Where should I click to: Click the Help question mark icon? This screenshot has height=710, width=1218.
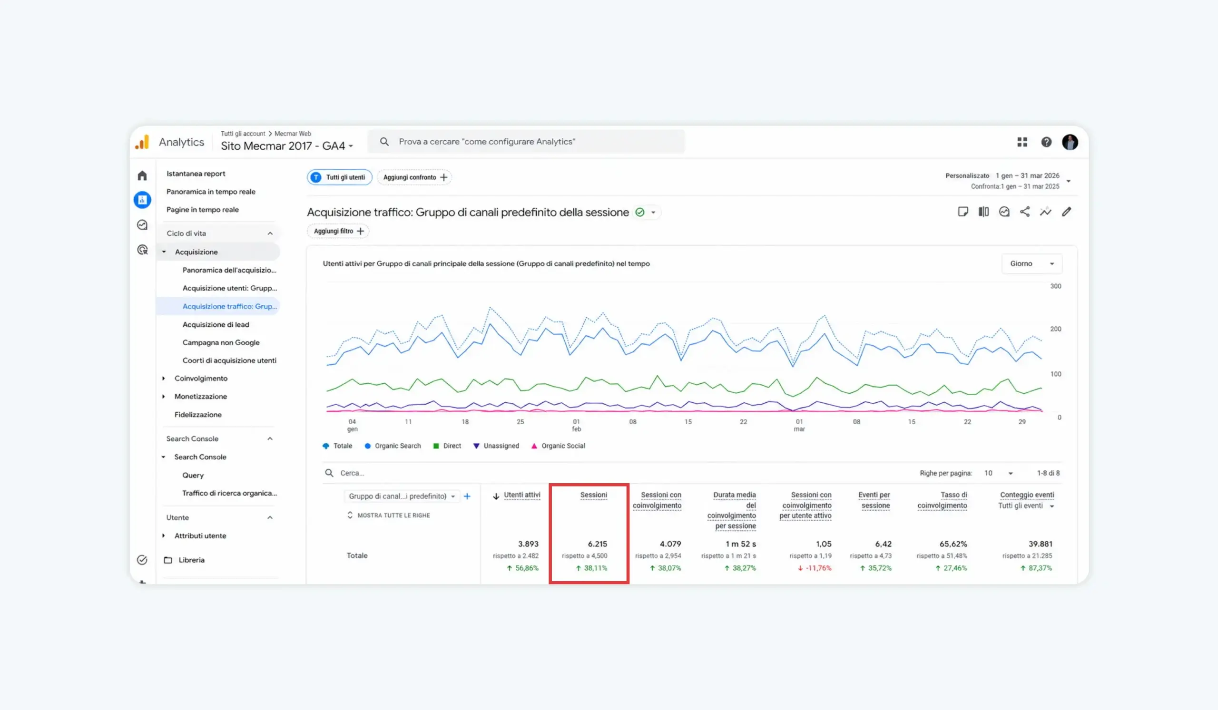[1046, 142]
